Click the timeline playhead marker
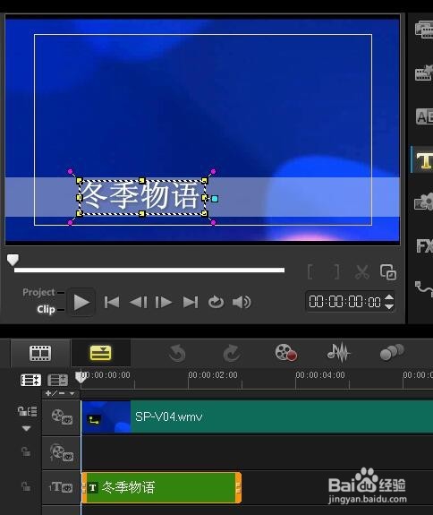 click(80, 377)
